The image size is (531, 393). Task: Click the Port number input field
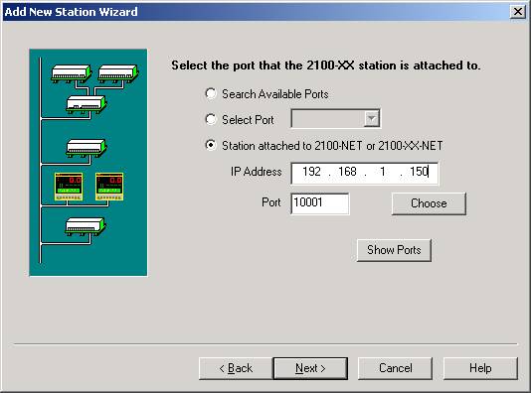pyautogui.click(x=320, y=203)
